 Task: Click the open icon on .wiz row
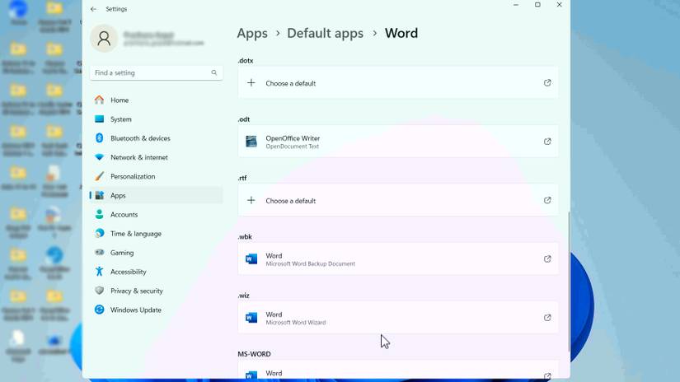(x=547, y=318)
